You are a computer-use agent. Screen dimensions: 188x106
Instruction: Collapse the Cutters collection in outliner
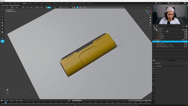coord(155,40)
